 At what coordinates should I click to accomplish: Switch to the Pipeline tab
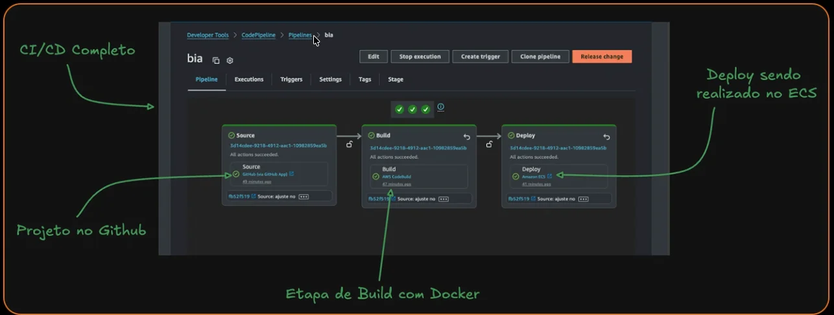point(207,80)
